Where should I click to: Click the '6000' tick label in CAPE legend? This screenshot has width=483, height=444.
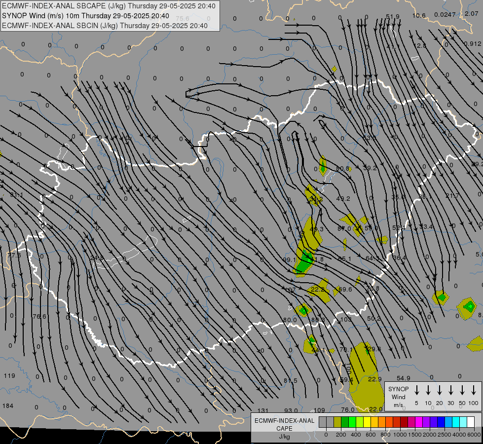pos(474,435)
